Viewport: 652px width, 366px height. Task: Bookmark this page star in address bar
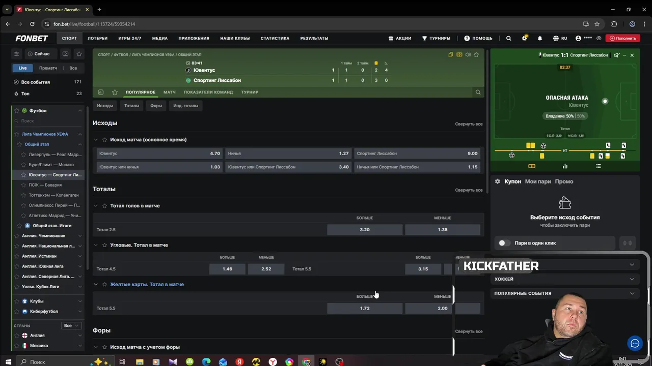[597, 24]
